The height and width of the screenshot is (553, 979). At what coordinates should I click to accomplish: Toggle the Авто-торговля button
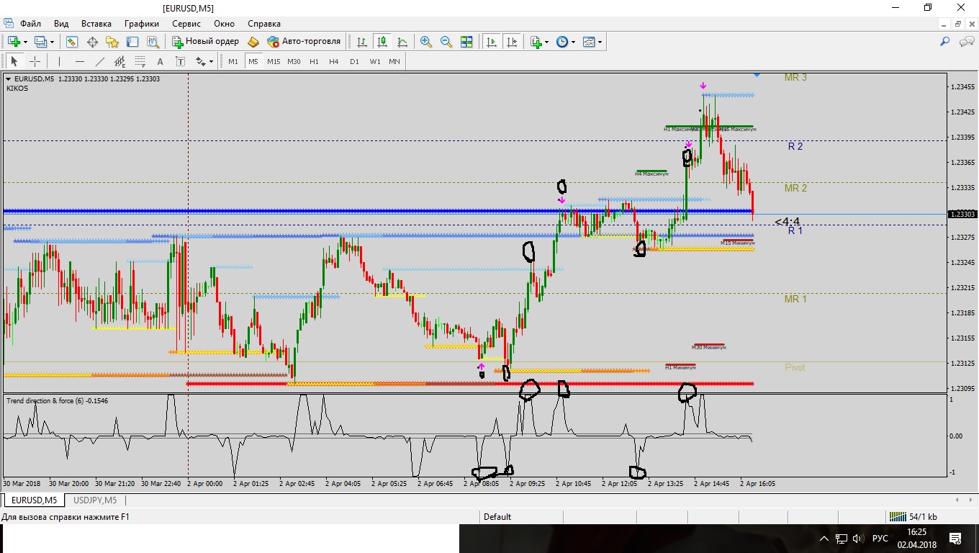tap(304, 42)
